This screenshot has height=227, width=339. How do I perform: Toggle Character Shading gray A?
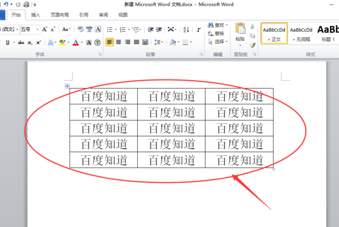tap(89, 42)
